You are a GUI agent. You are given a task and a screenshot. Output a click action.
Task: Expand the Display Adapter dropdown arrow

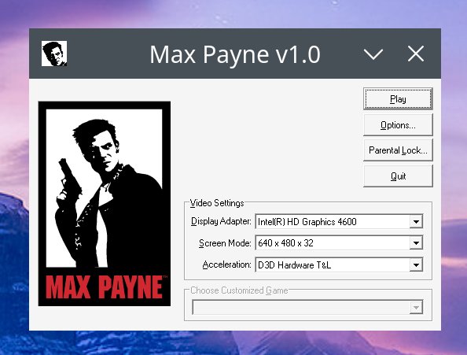pos(416,221)
